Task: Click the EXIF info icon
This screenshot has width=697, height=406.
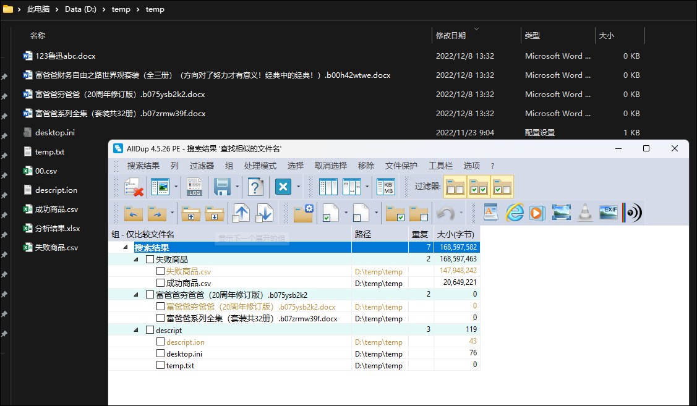Action: (609, 212)
